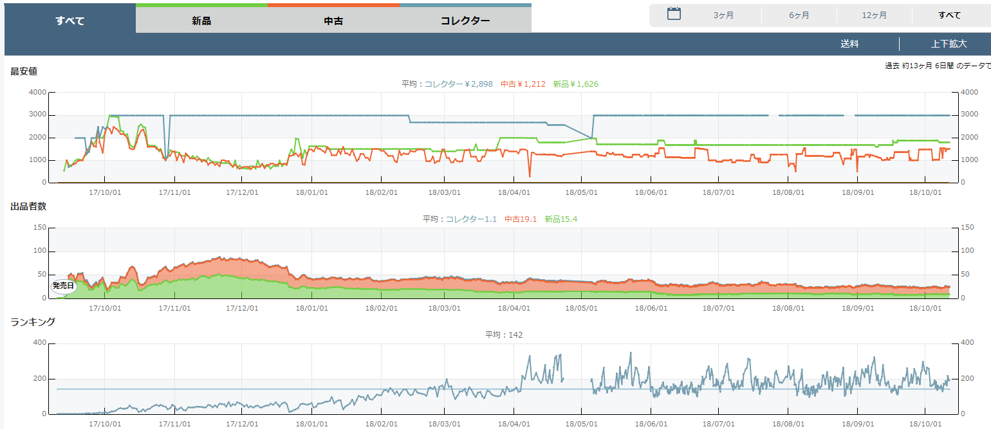The width and height of the screenshot is (991, 429).
Task: Click the green strip above the 新品 tab
Action: 201,5
